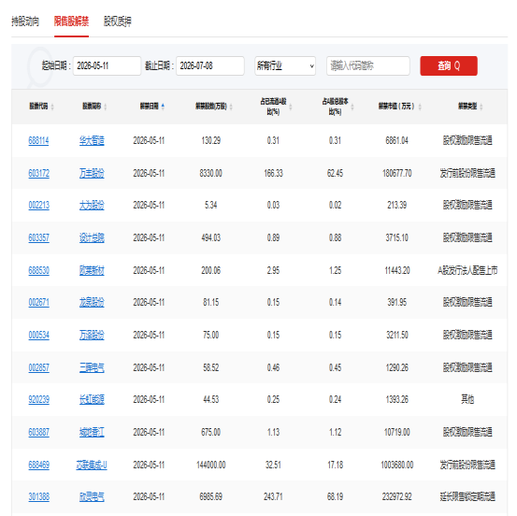Open the 万泽股份 stock name link
Viewport: 517px width, 516px height.
click(x=92, y=335)
